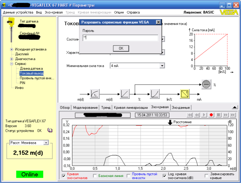Select Длина датчика tree item
Viewport: 241px width, 183px height.
[31, 68]
